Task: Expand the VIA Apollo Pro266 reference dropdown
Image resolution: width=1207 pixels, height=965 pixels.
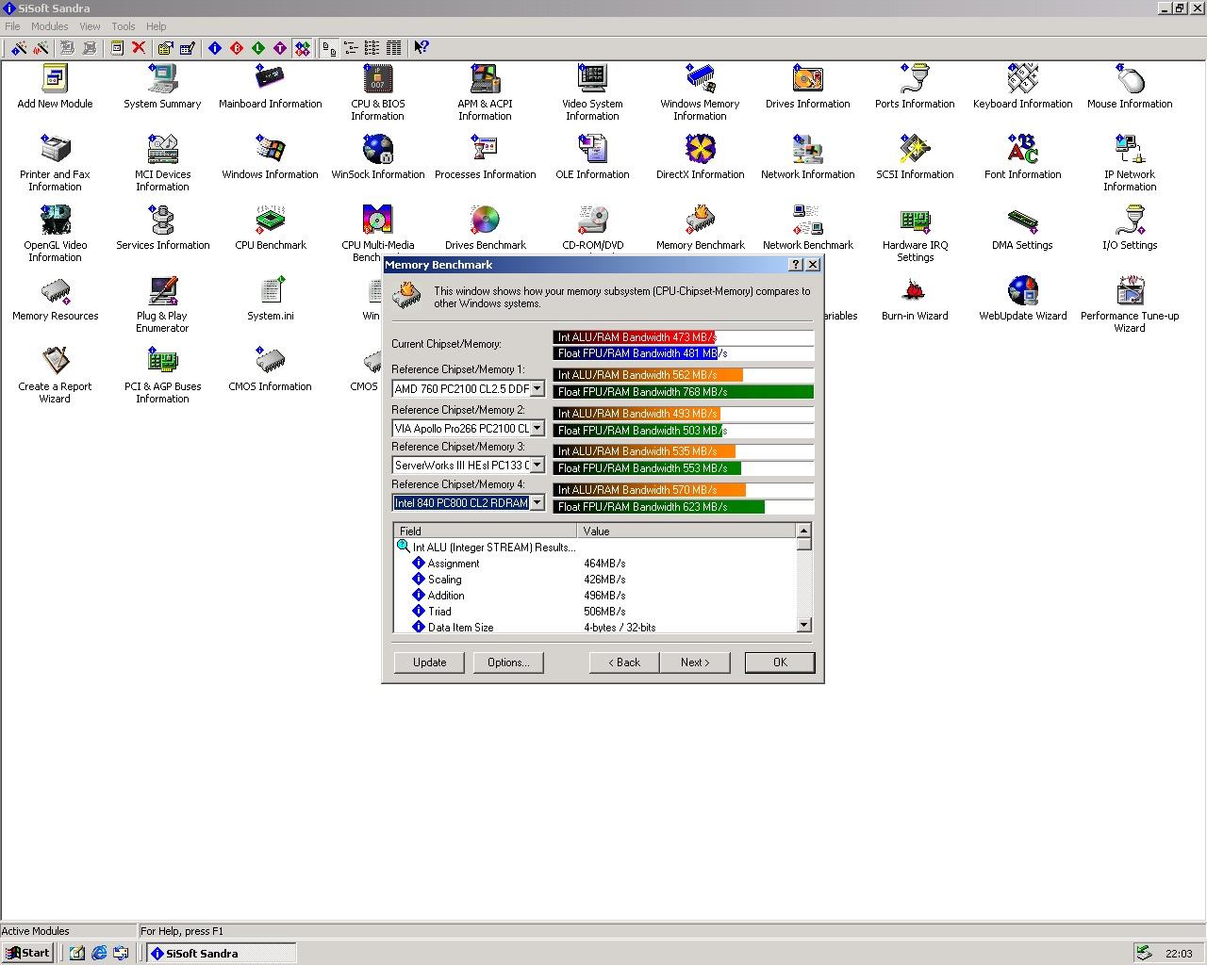Action: (537, 428)
